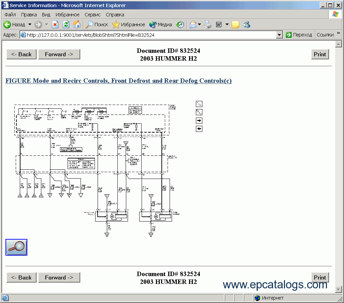The width and height of the screenshot is (344, 303).
Task: Click the Messenger icon in the toolbar
Action: 246,25
